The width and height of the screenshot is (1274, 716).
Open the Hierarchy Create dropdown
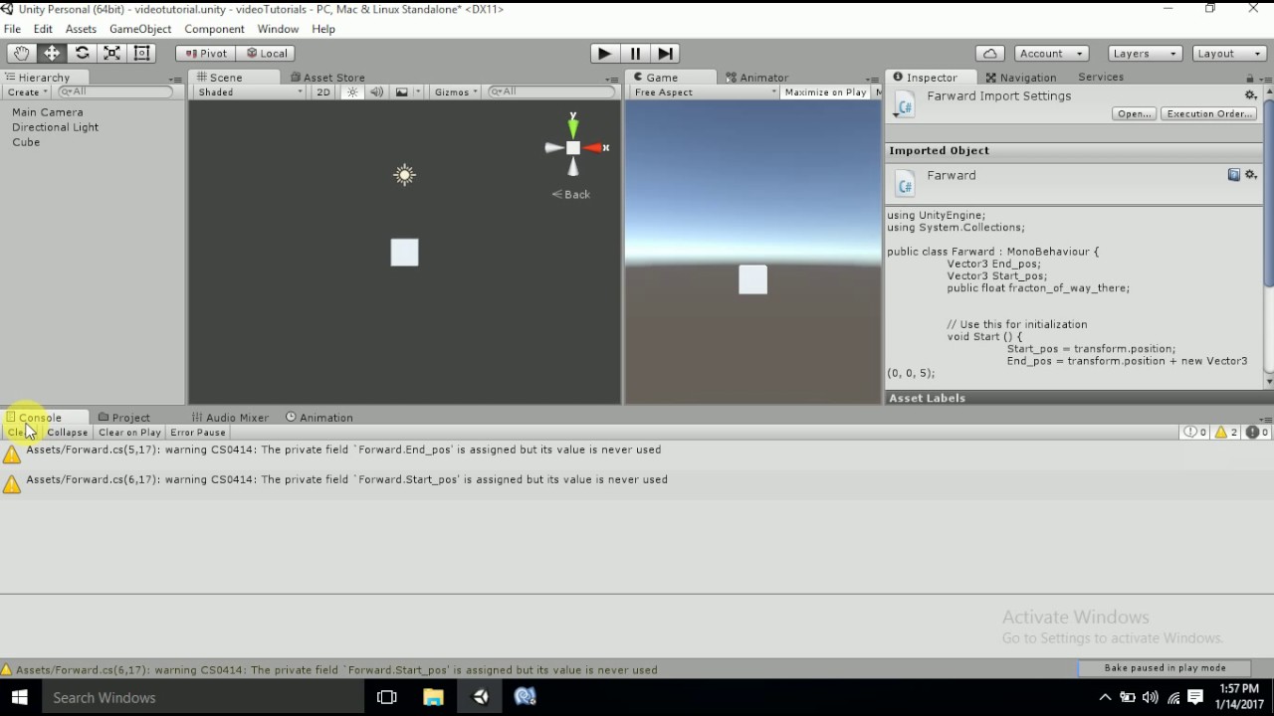[27, 92]
